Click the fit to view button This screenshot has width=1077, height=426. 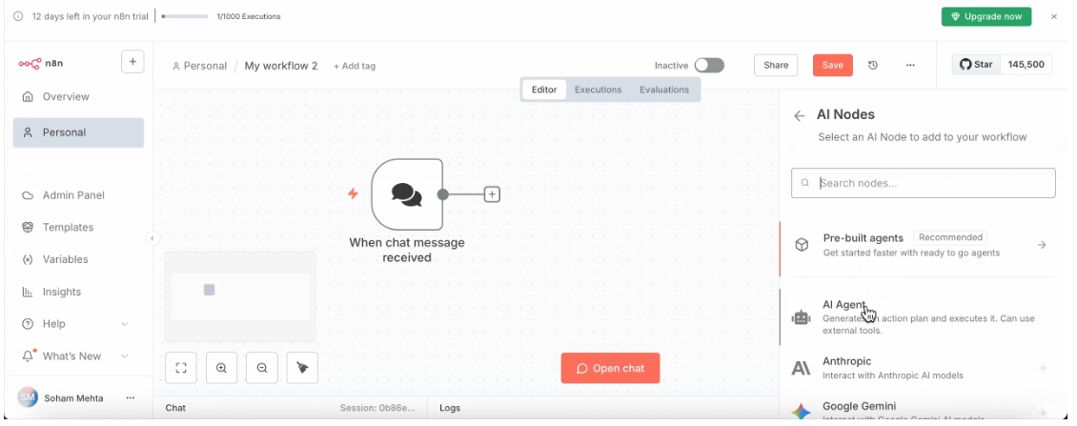click(x=181, y=368)
